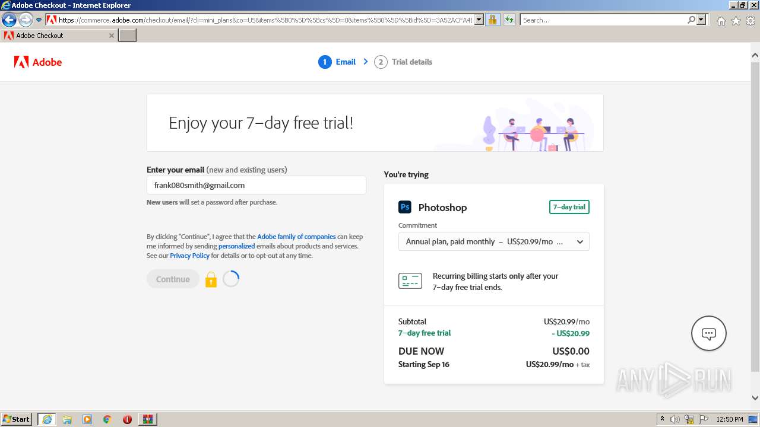760x427 pixels.
Task: Open the Opera taskbar icon
Action: coord(127,419)
